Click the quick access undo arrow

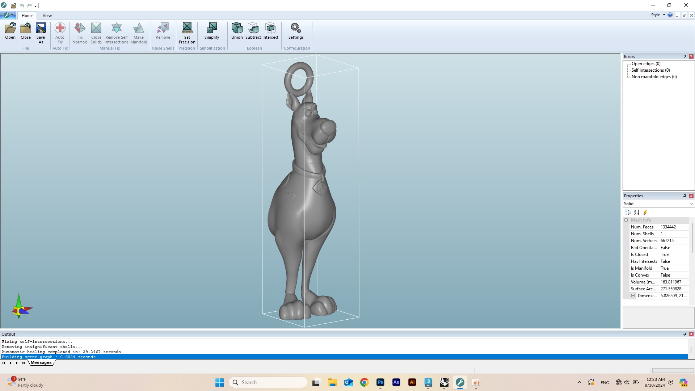coord(22,5)
